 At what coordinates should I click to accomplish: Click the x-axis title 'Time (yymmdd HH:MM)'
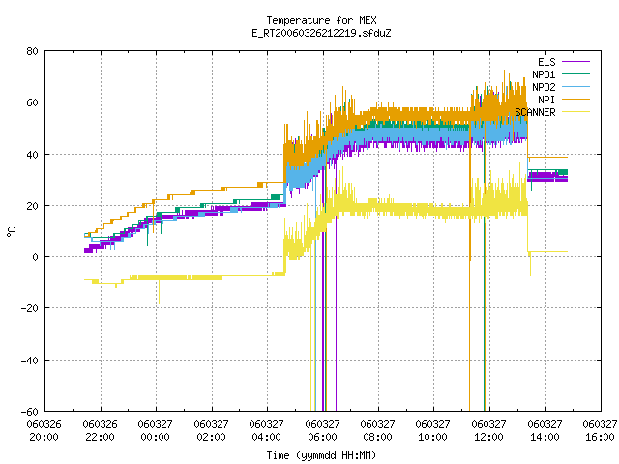click(x=321, y=455)
